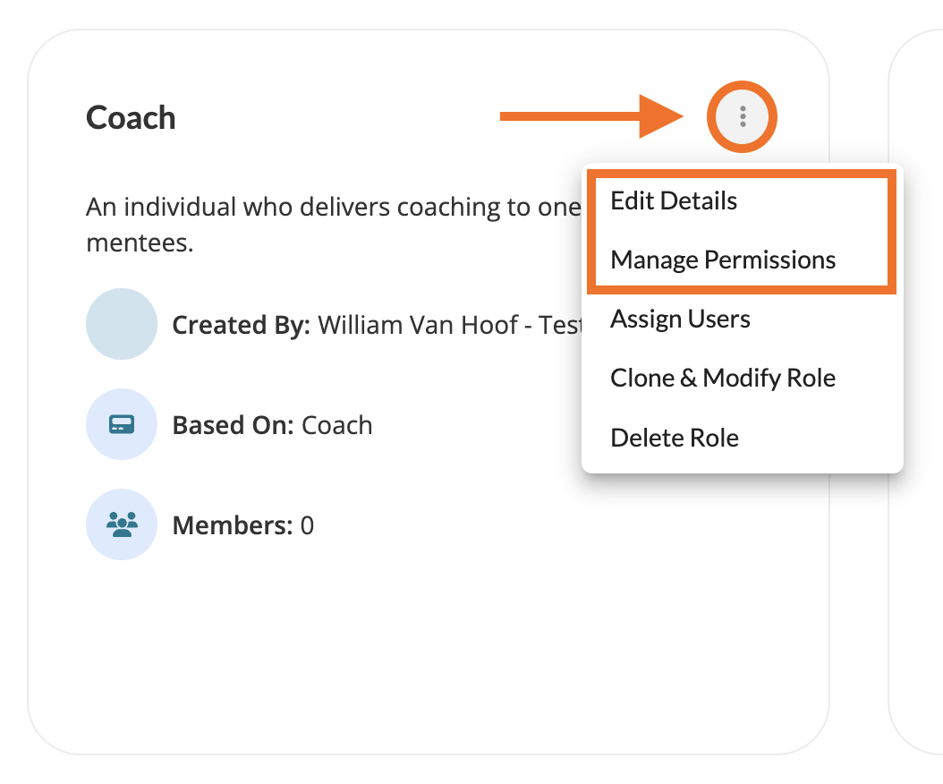
Task: Click the Based On card icon
Action: (122, 424)
